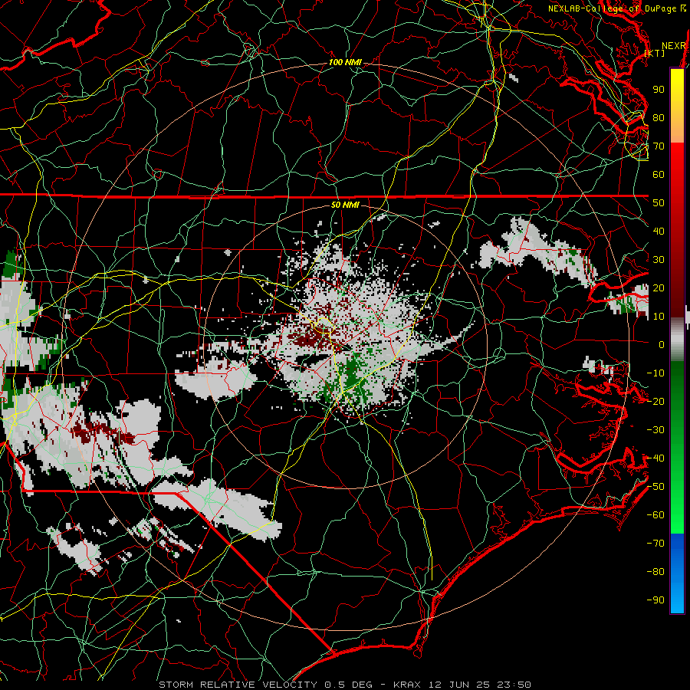Click the positive 20 value on velocity scale
This screenshot has height=690, width=690.
point(659,287)
